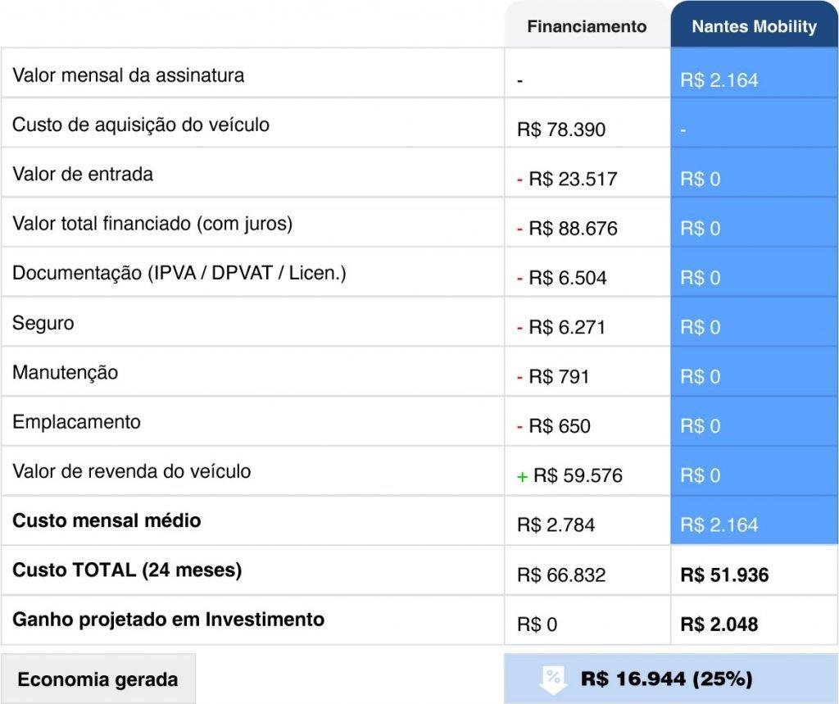839x704 pixels.
Task: Select the Financiamento column header
Action: (587, 26)
